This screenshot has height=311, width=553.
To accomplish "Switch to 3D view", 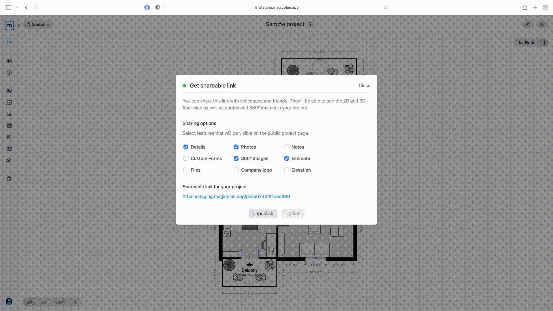I will click(x=43, y=302).
